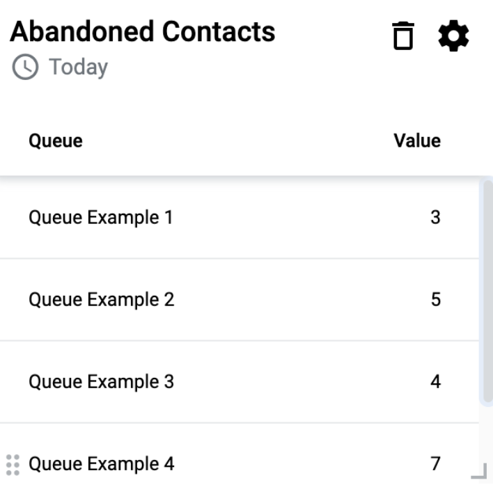
Task: Click the value 4 for Queue Example 3
Action: (x=435, y=381)
